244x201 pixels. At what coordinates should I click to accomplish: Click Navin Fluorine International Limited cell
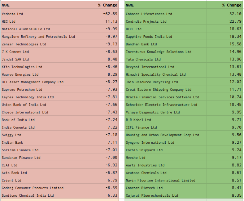click(165, 180)
